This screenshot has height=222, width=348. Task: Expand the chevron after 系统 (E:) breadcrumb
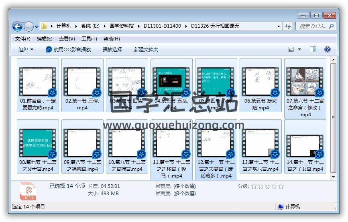[x=104, y=26]
